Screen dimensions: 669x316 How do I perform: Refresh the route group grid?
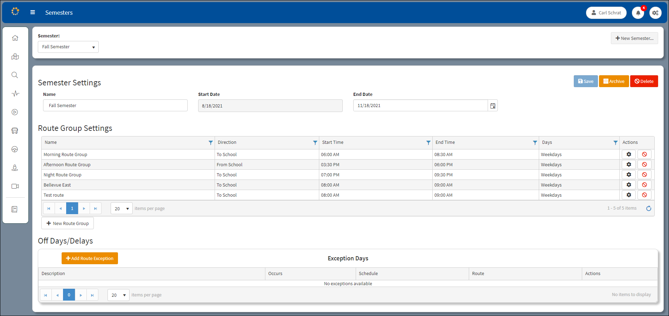[x=648, y=209]
